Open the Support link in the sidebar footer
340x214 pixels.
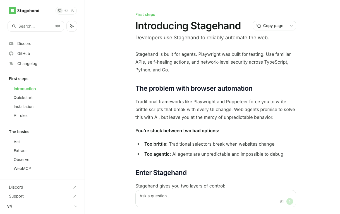(x=16, y=196)
